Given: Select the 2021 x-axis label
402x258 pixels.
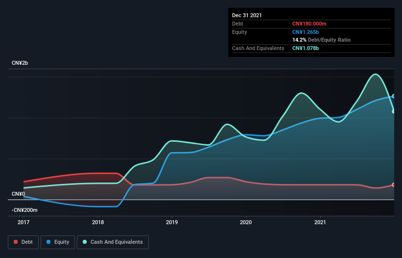Looking at the screenshot, I should pyautogui.click(x=320, y=222).
